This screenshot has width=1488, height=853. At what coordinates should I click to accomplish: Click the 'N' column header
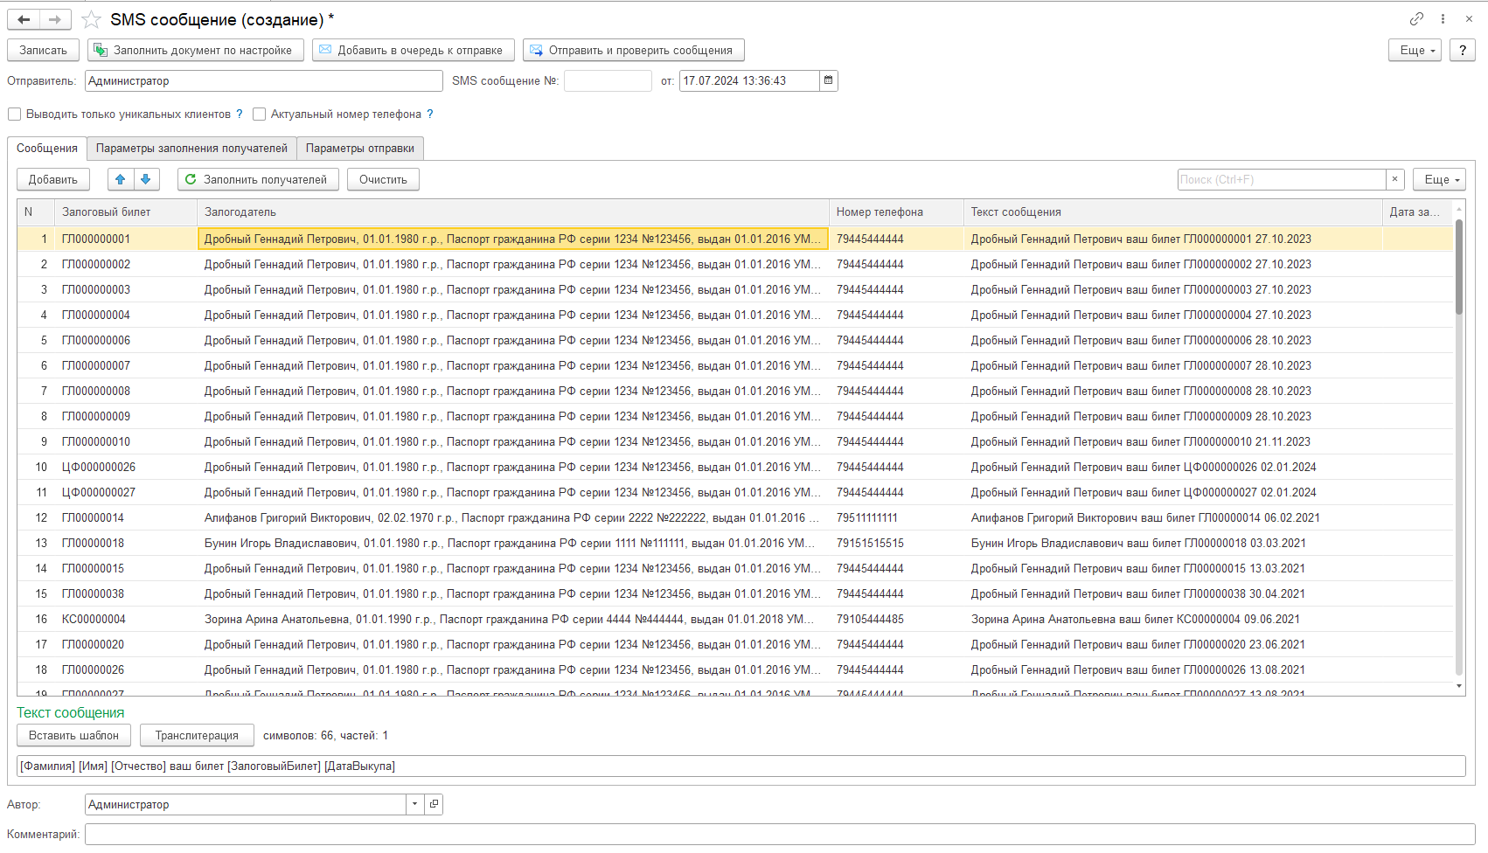(x=36, y=212)
